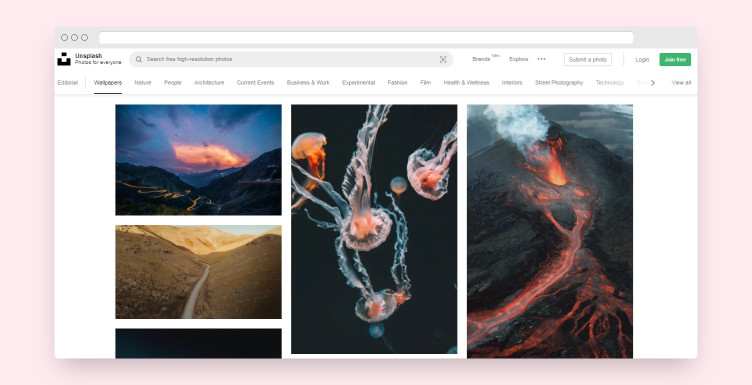
Task: Click the Join free button
Action: tap(675, 59)
